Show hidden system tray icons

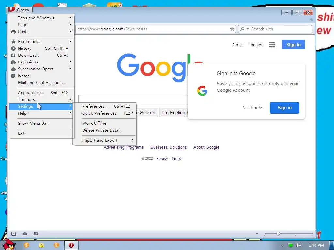tap(282, 245)
